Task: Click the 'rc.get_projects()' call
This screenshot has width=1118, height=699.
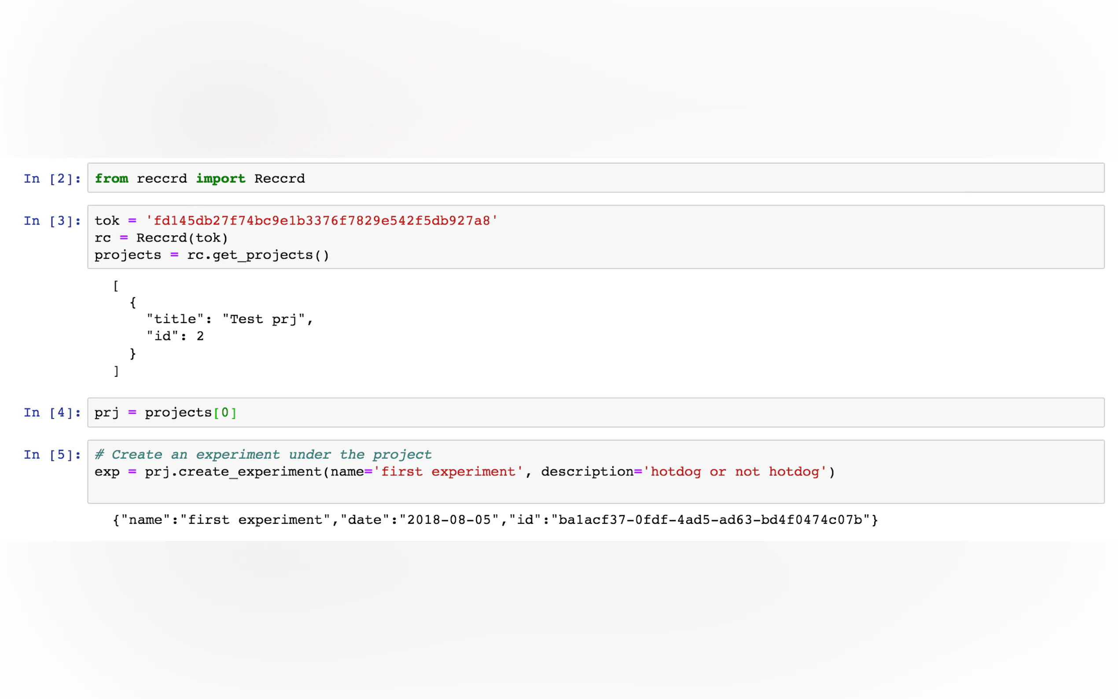Action: point(258,255)
